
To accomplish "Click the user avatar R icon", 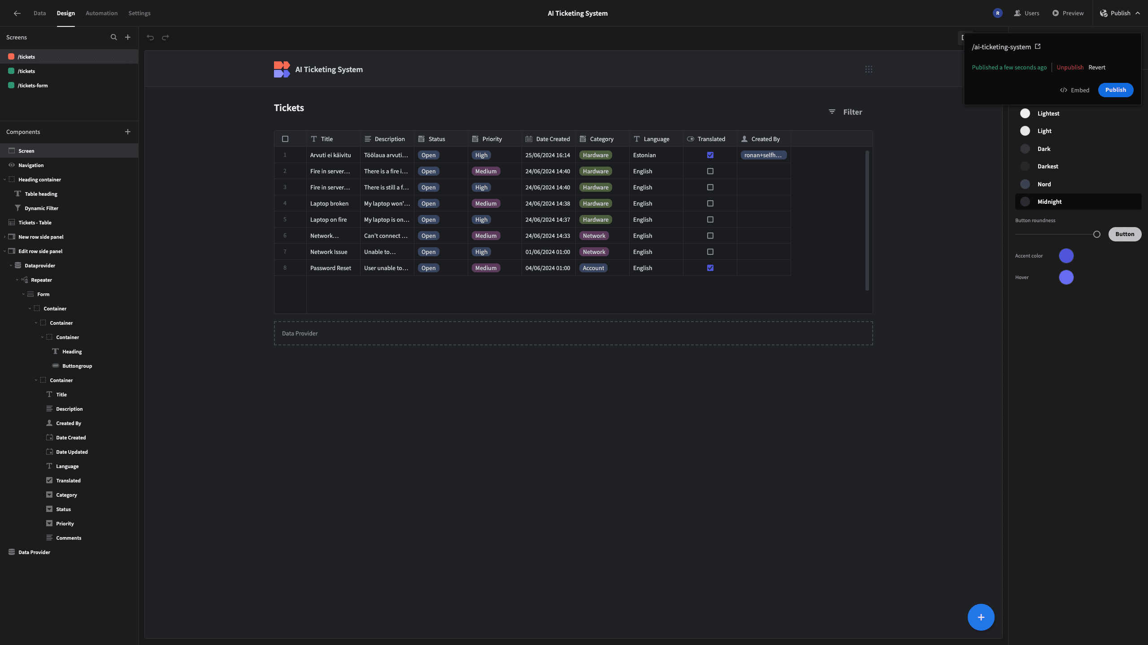I will (x=997, y=13).
